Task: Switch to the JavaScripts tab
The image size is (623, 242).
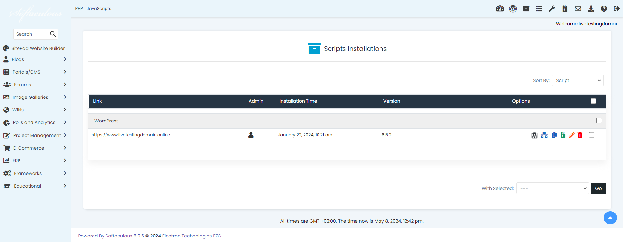Action: pos(99,9)
